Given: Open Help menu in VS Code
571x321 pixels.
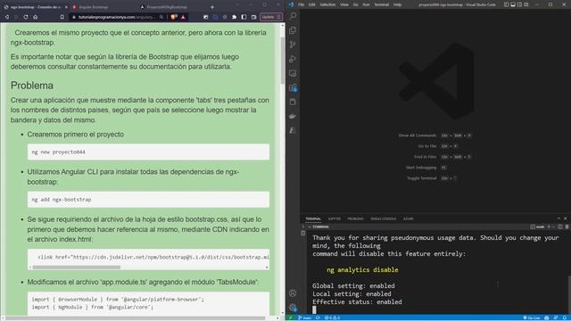Looking at the screenshot, I should pyautogui.click(x=397, y=4).
